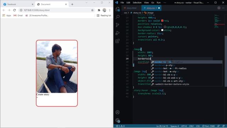Go to line via Ln 29, Col 15
The height and width of the screenshot is (128, 227).
click(162, 126)
